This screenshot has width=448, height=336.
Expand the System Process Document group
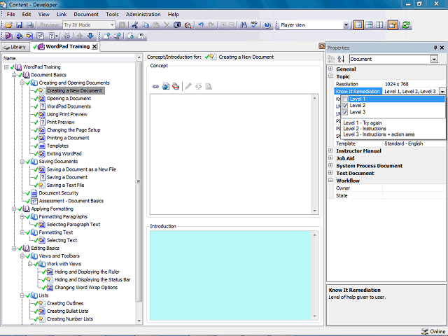[330, 165]
